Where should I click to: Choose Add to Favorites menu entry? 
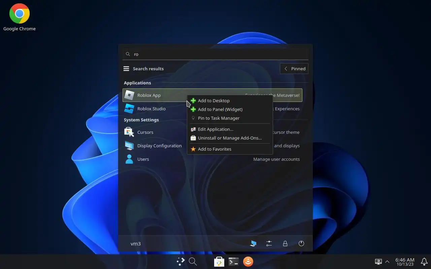[x=230, y=149]
